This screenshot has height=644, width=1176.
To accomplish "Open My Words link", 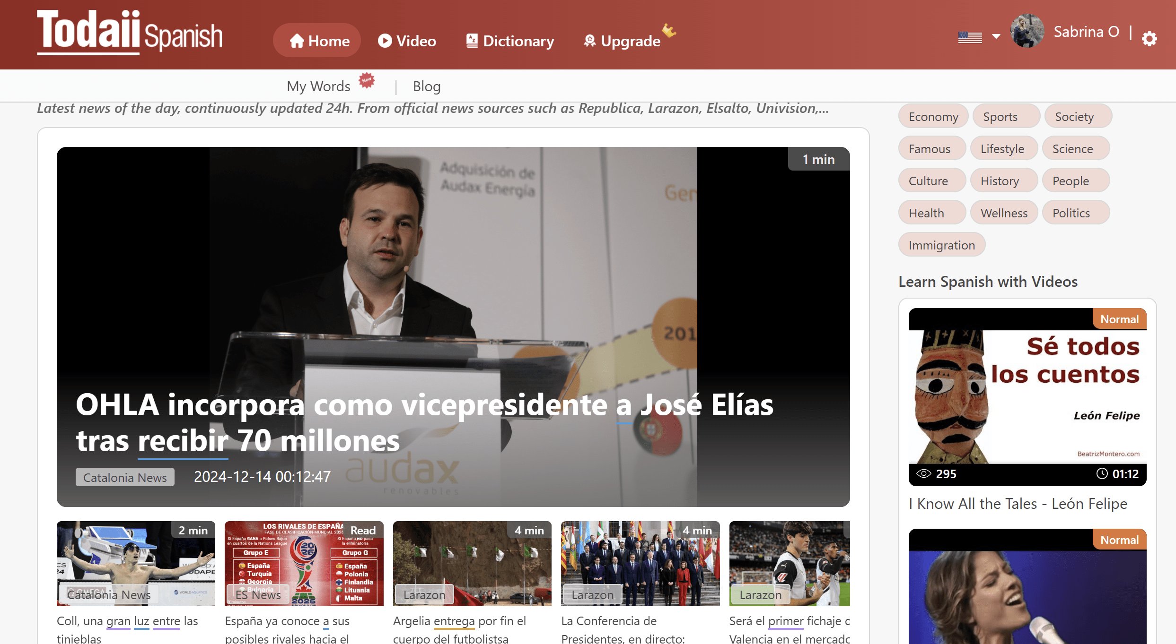I will (318, 86).
